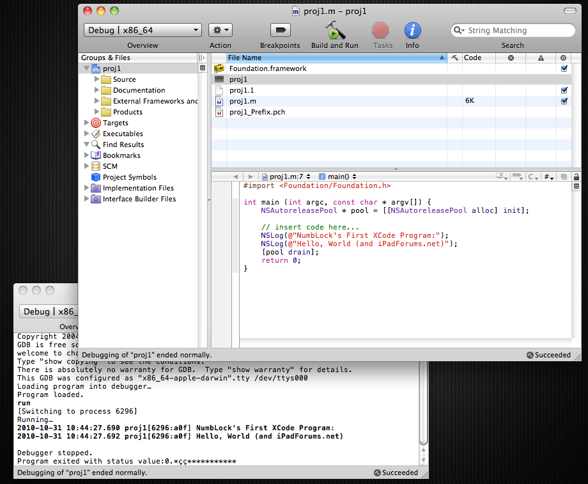Go back in editor history

(x=235, y=176)
